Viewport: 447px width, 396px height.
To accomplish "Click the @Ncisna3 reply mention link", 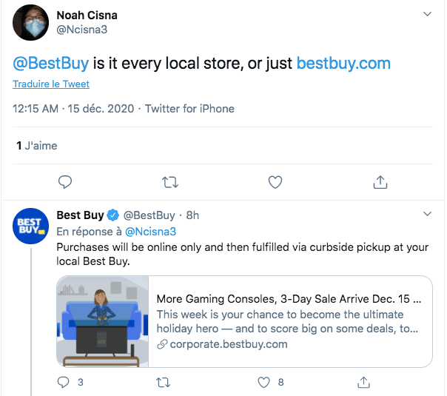I will (138, 232).
